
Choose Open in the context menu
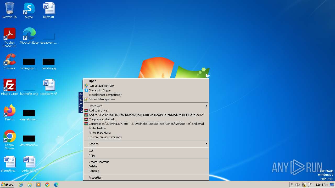coord(146,81)
